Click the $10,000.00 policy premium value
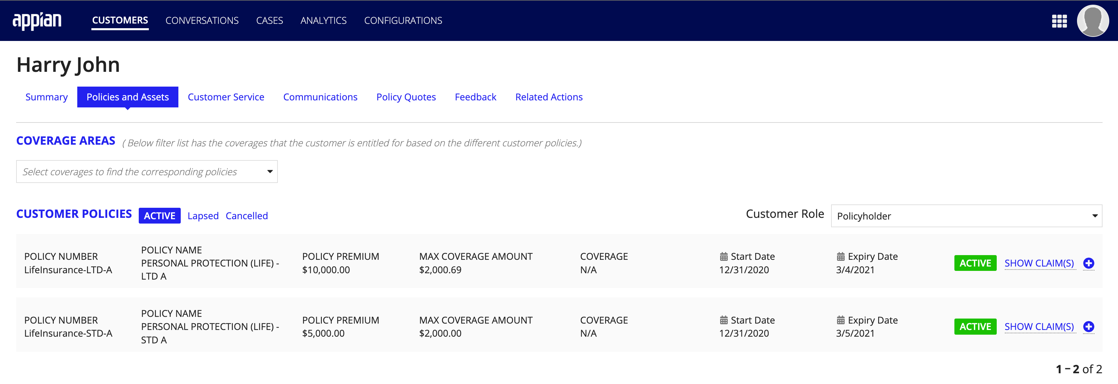 tap(326, 270)
